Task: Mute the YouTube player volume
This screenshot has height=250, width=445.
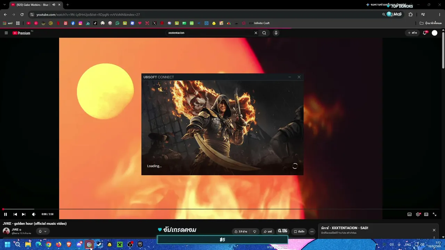Action: [34, 214]
